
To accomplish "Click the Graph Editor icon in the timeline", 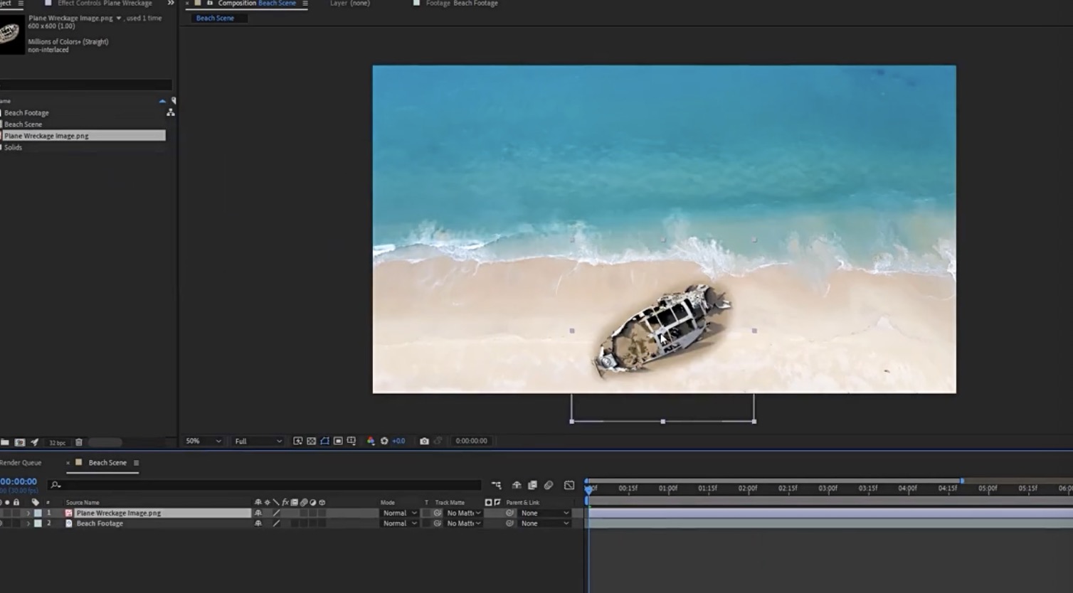I will (x=569, y=485).
